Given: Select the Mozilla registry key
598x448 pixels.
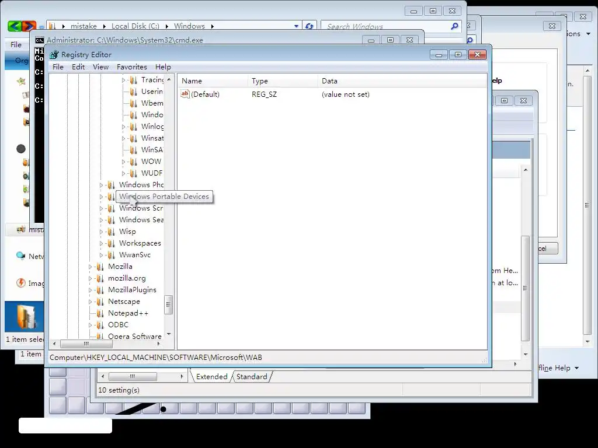Looking at the screenshot, I should (x=120, y=267).
